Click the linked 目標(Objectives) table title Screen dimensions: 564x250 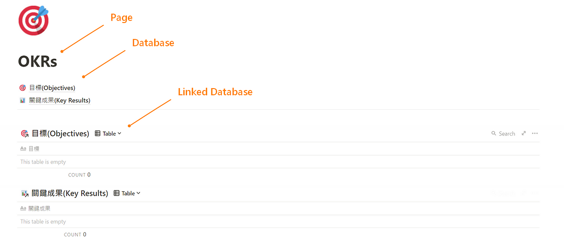click(x=60, y=134)
